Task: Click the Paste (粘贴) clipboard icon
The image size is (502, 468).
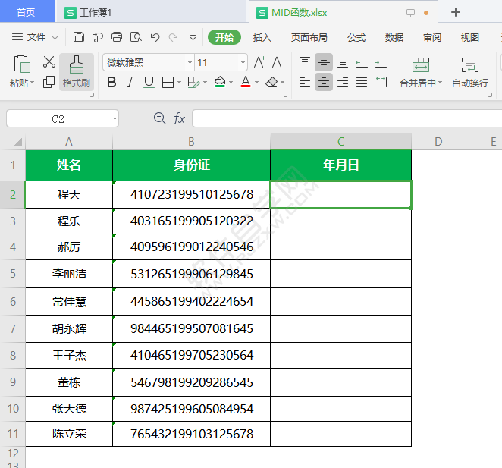Action: pyautogui.click(x=22, y=64)
